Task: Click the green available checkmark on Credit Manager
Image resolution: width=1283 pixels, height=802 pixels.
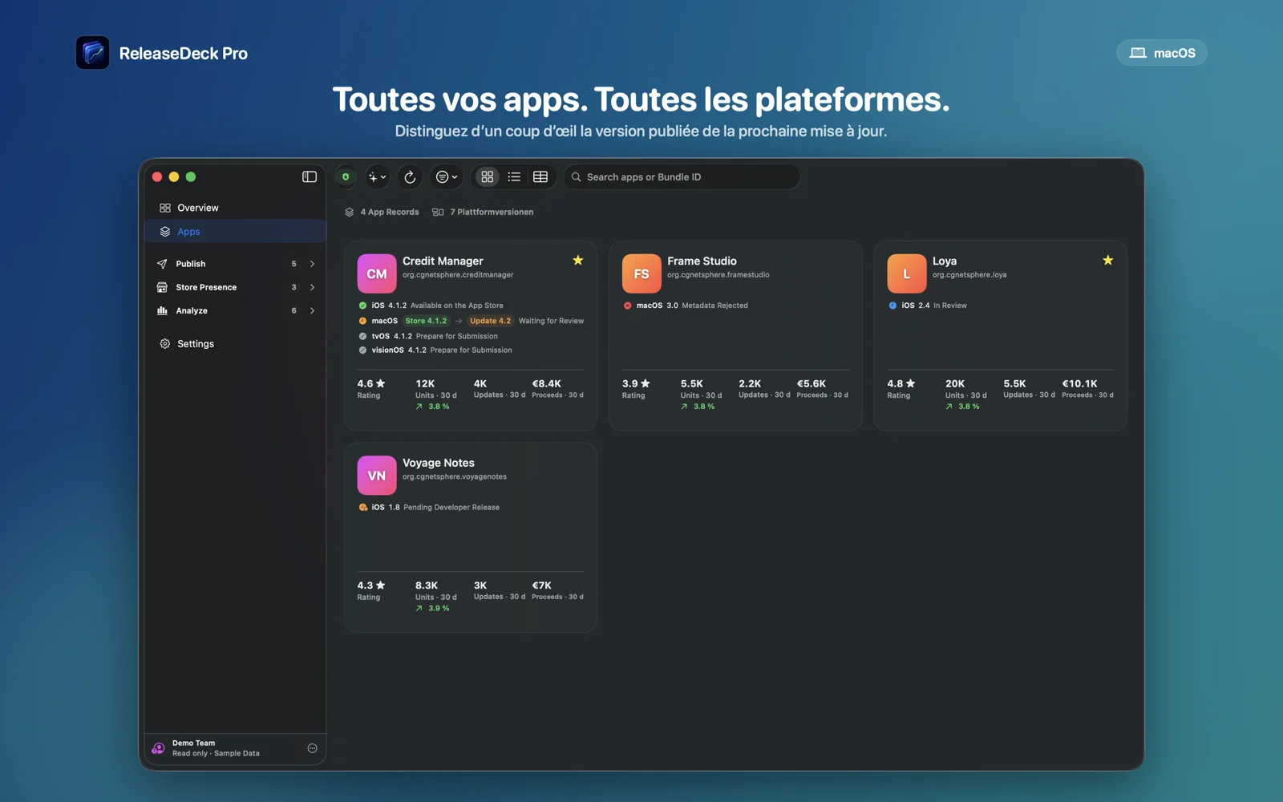Action: pyautogui.click(x=362, y=306)
